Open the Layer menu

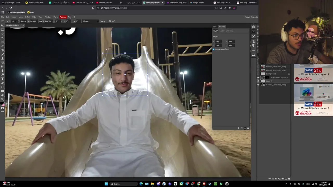pos(21,17)
